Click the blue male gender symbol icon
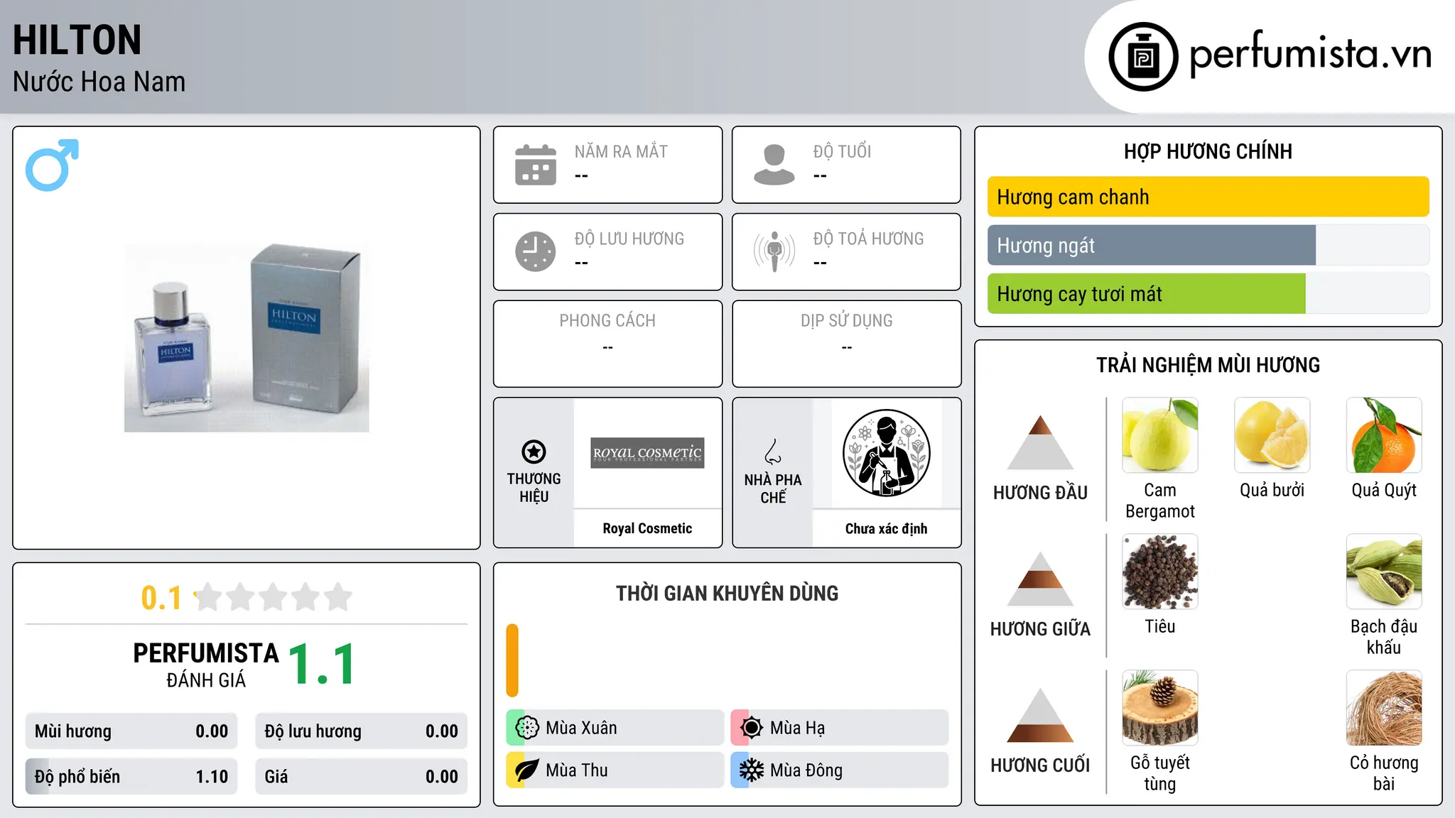 tap(52, 165)
